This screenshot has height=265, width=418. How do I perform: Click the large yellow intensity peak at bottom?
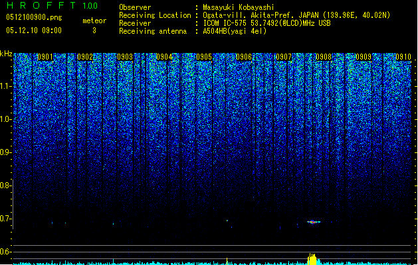tap(312, 259)
